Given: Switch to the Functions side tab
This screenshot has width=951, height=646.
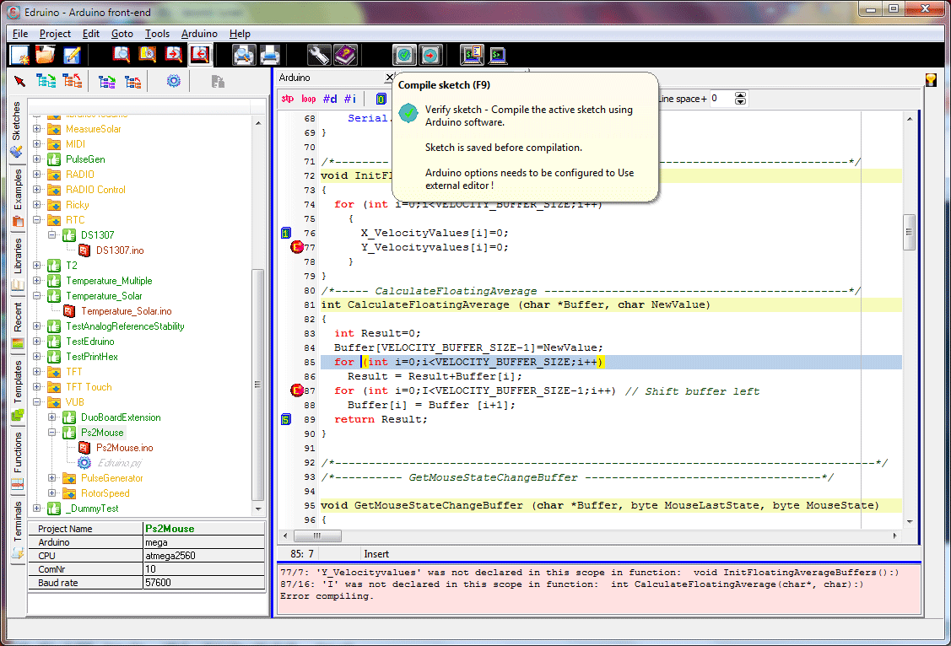Looking at the screenshot, I should (18, 460).
